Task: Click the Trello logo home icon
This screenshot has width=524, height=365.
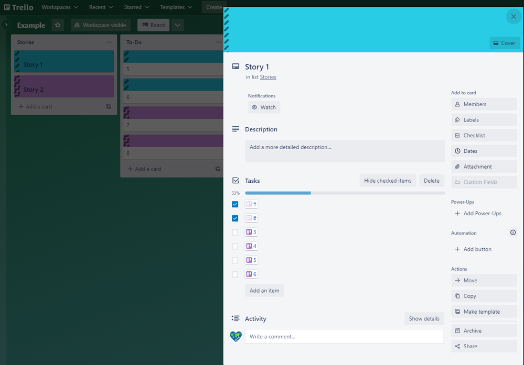Action: point(19,7)
